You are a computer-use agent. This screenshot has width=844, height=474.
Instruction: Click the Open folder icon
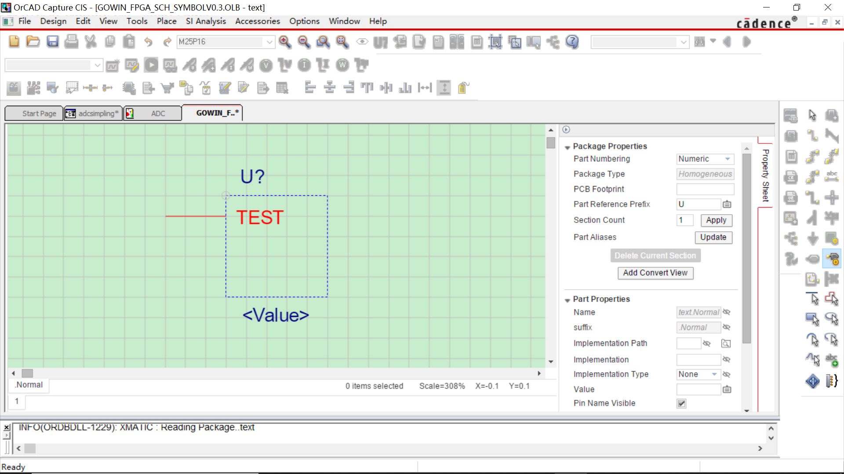tap(33, 42)
